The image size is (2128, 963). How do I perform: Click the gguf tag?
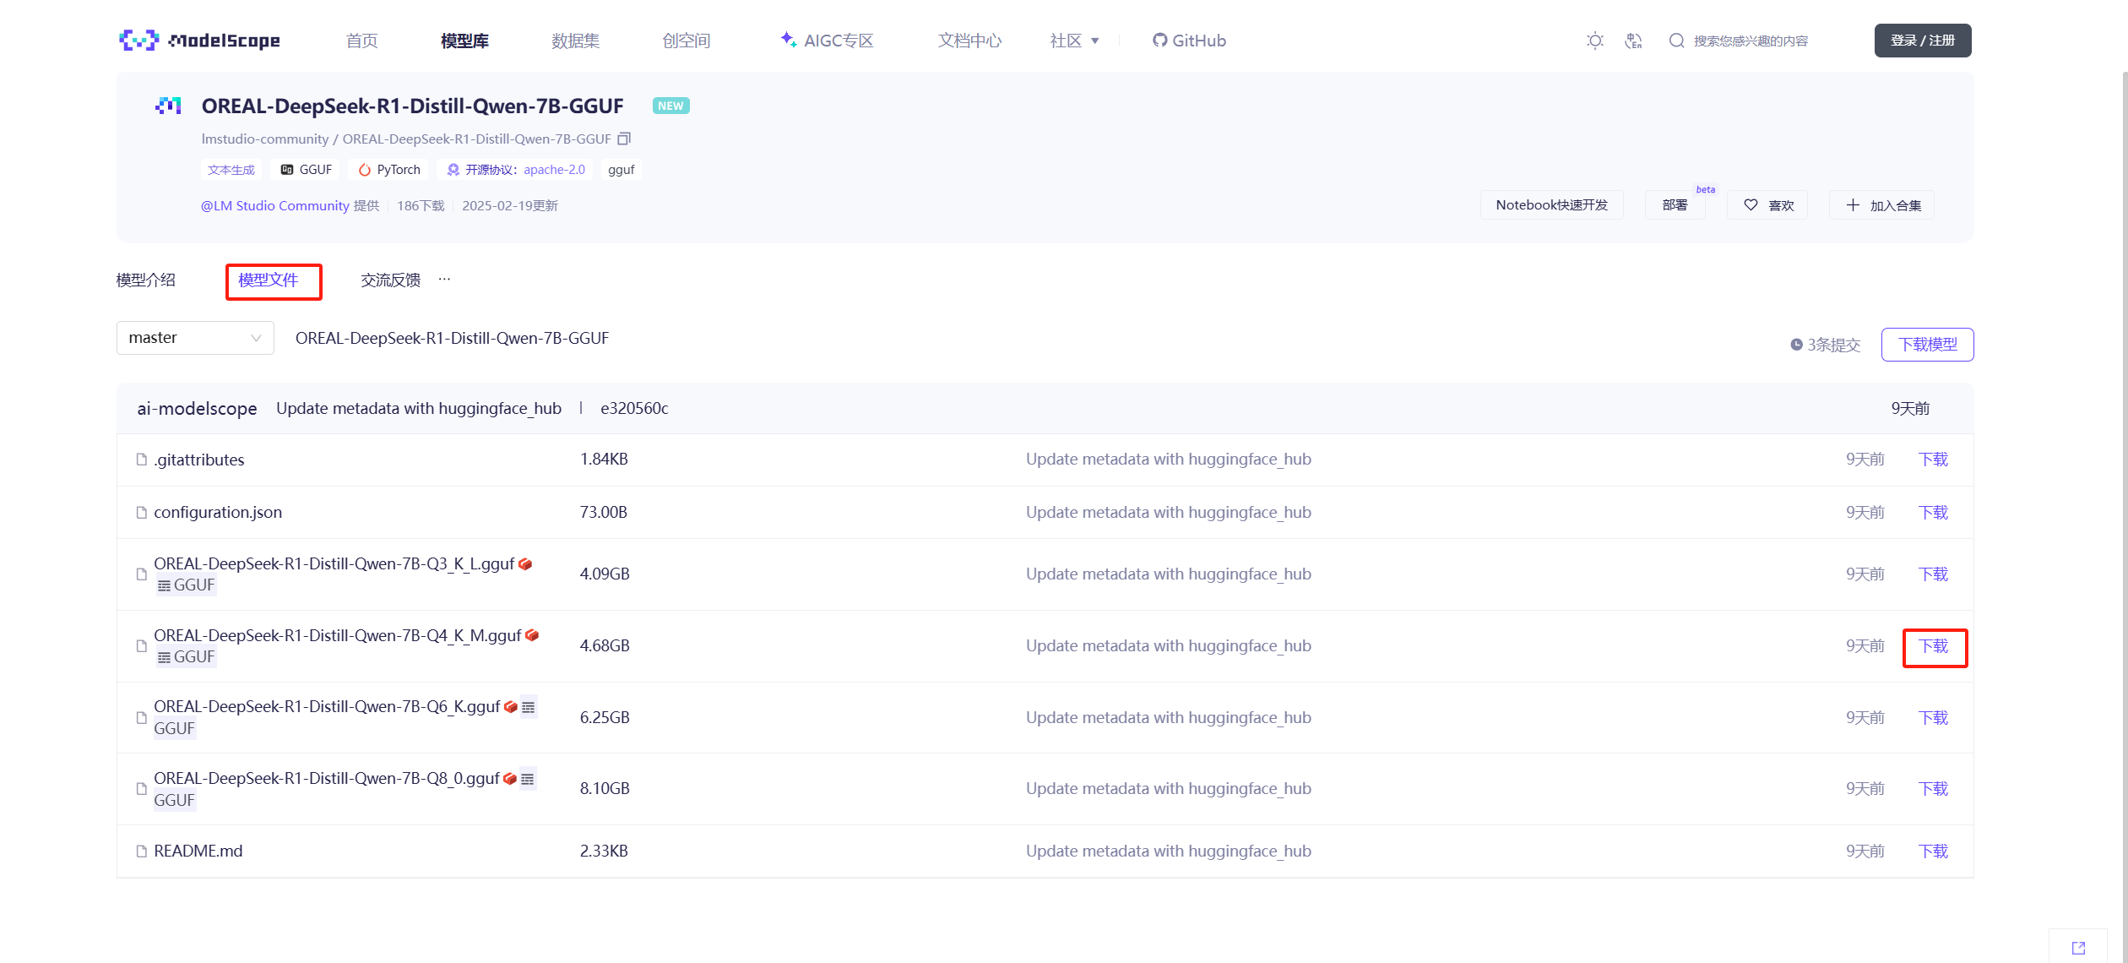click(x=621, y=170)
